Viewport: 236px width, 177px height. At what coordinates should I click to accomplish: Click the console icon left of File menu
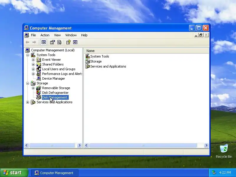click(x=27, y=35)
